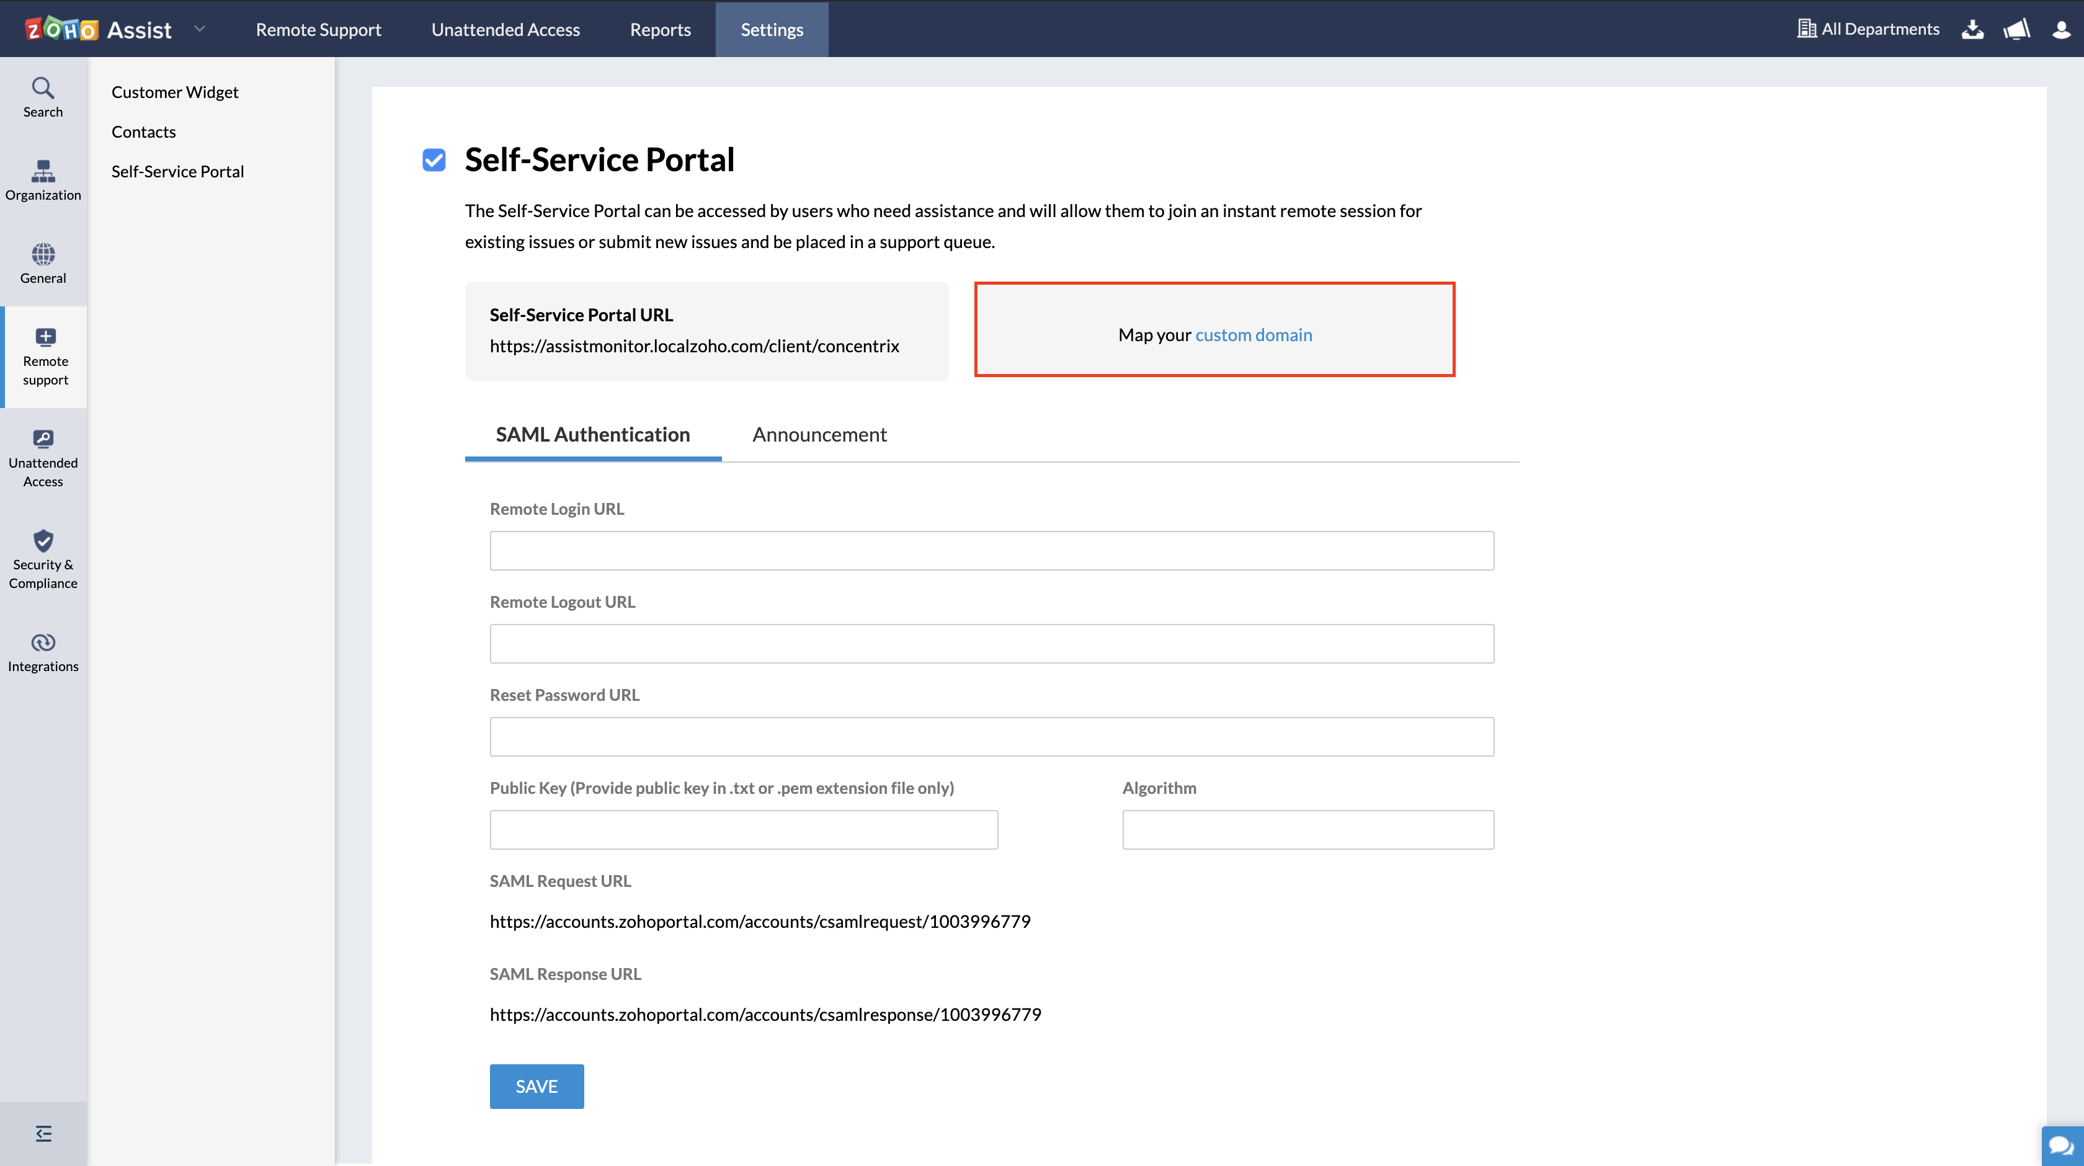
Task: Disable the Self-Service Portal checkbox
Action: [434, 160]
